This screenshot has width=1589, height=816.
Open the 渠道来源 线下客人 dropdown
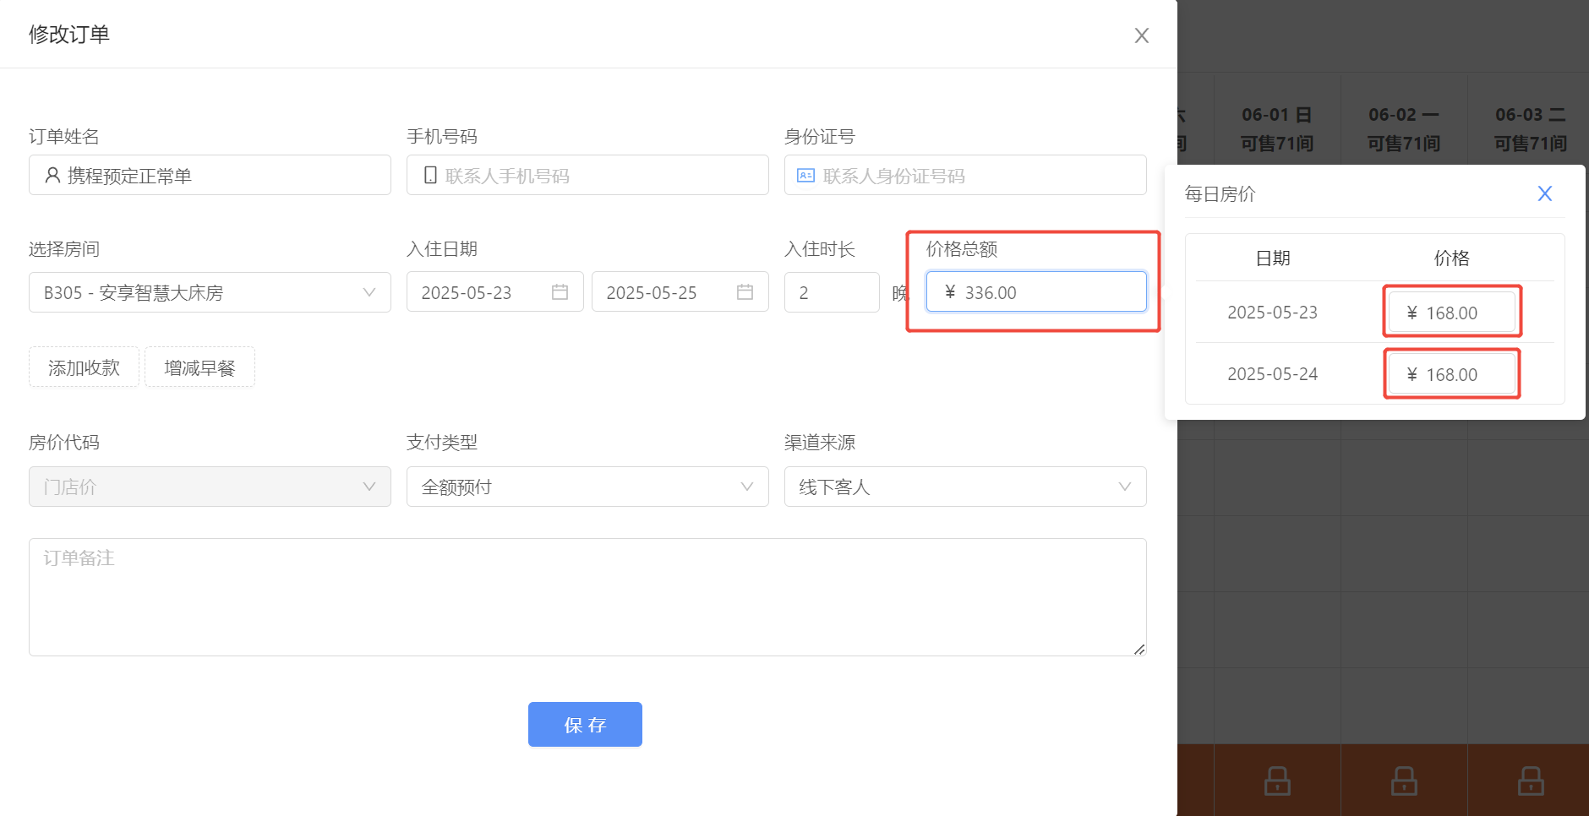point(965,487)
